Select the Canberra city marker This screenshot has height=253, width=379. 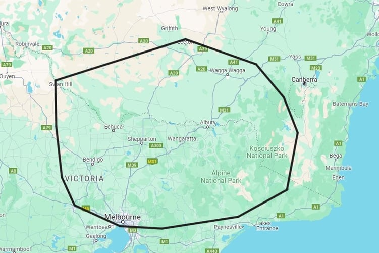tap(305, 84)
